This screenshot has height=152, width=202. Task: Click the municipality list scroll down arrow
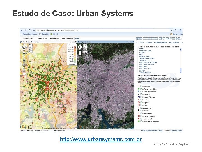click(x=181, y=72)
